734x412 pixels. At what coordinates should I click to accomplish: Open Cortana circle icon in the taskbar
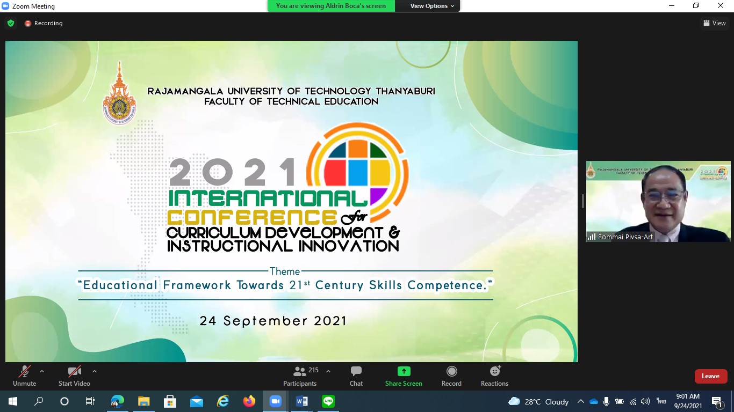(64, 401)
